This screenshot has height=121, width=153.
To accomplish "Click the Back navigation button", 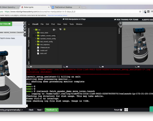I will click(x=31, y=110).
